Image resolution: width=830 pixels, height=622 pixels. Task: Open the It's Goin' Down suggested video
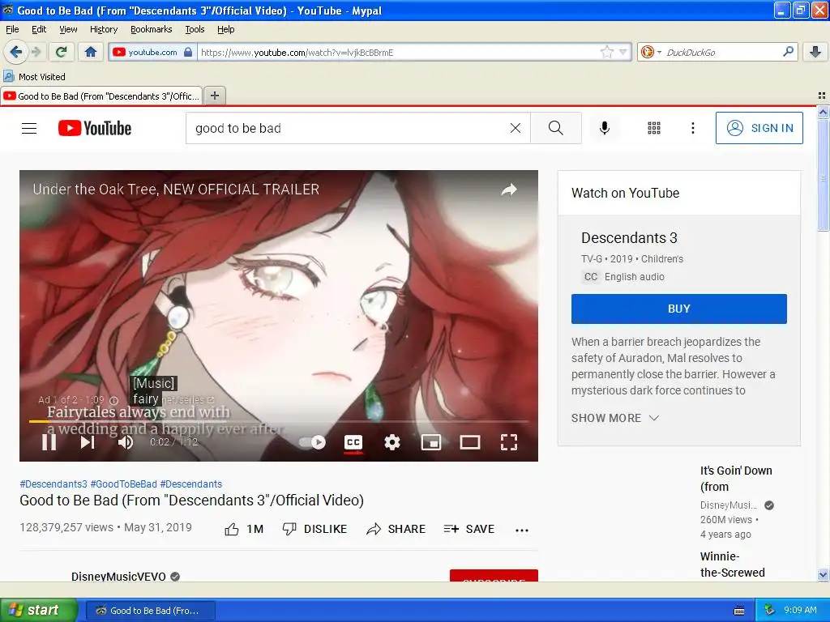736,479
